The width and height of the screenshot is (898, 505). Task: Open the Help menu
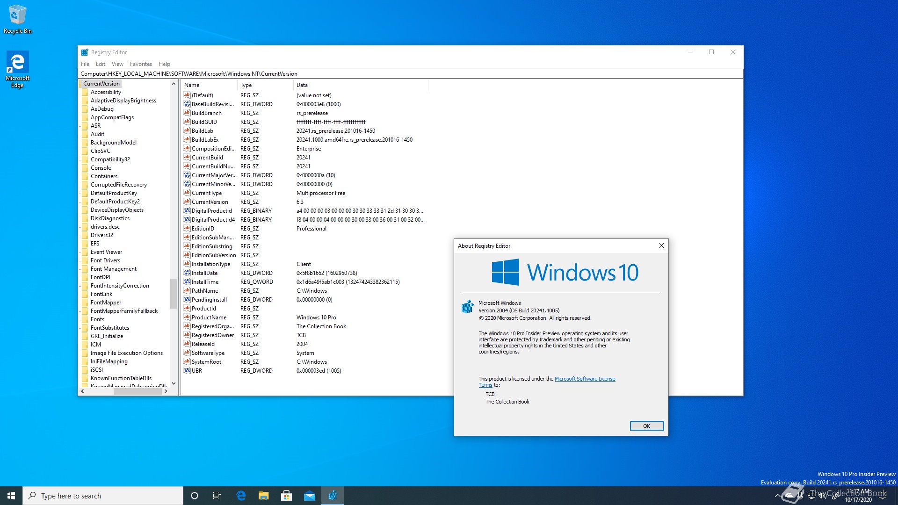click(x=164, y=64)
